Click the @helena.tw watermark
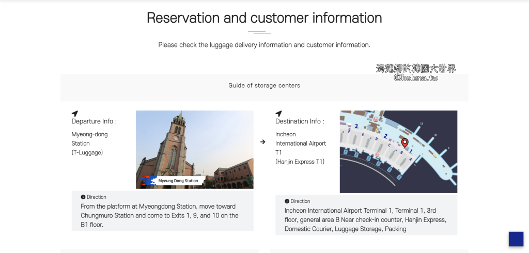The height and width of the screenshot is (253, 529). point(416,78)
